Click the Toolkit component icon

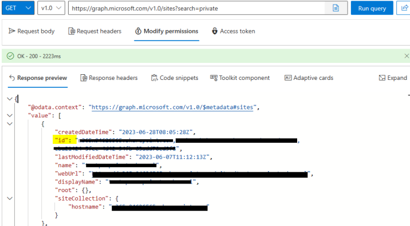(x=214, y=78)
